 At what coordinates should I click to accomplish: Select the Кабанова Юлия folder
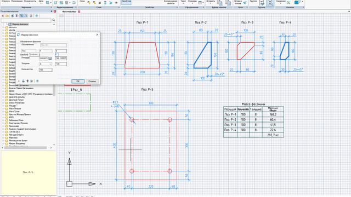(x=16, y=120)
